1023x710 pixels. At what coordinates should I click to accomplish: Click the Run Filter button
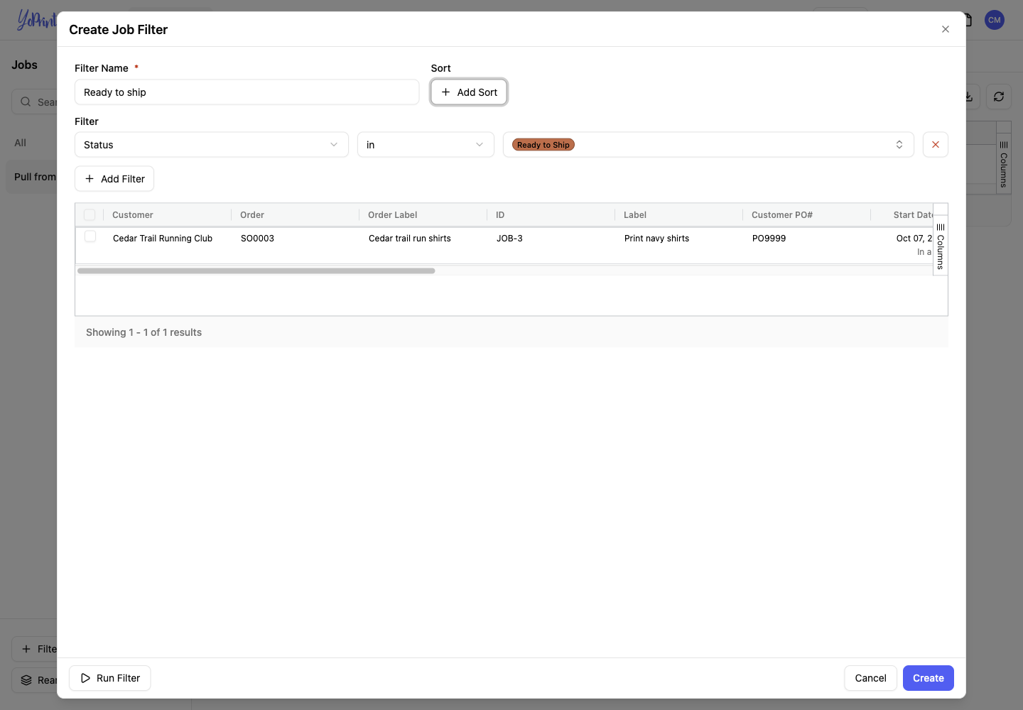coord(110,678)
